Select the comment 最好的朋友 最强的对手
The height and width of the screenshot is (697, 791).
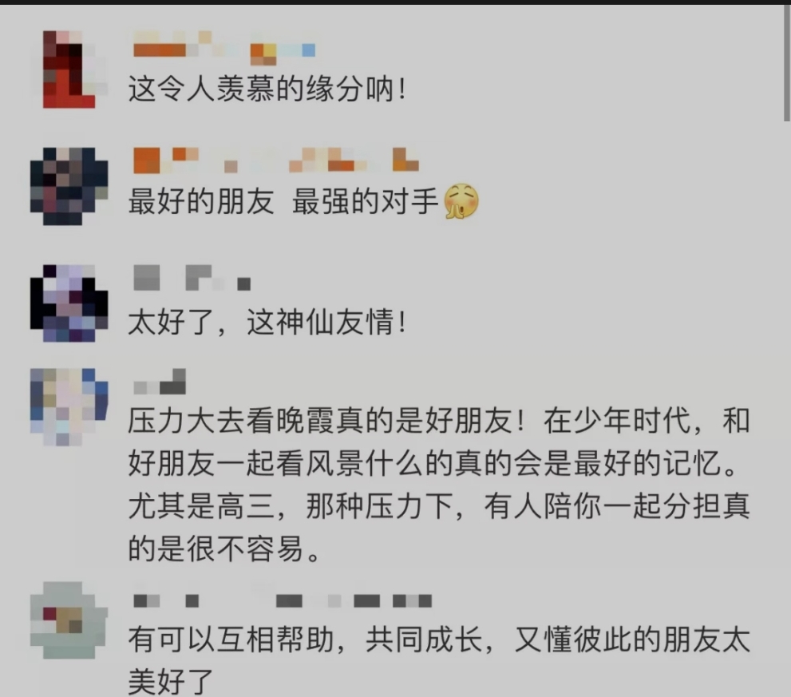(303, 201)
